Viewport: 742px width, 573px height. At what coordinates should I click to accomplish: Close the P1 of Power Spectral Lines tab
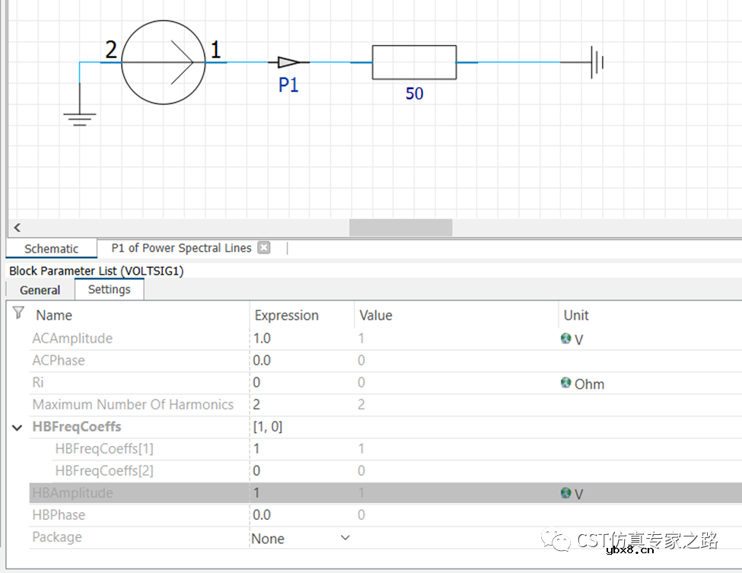(x=263, y=247)
